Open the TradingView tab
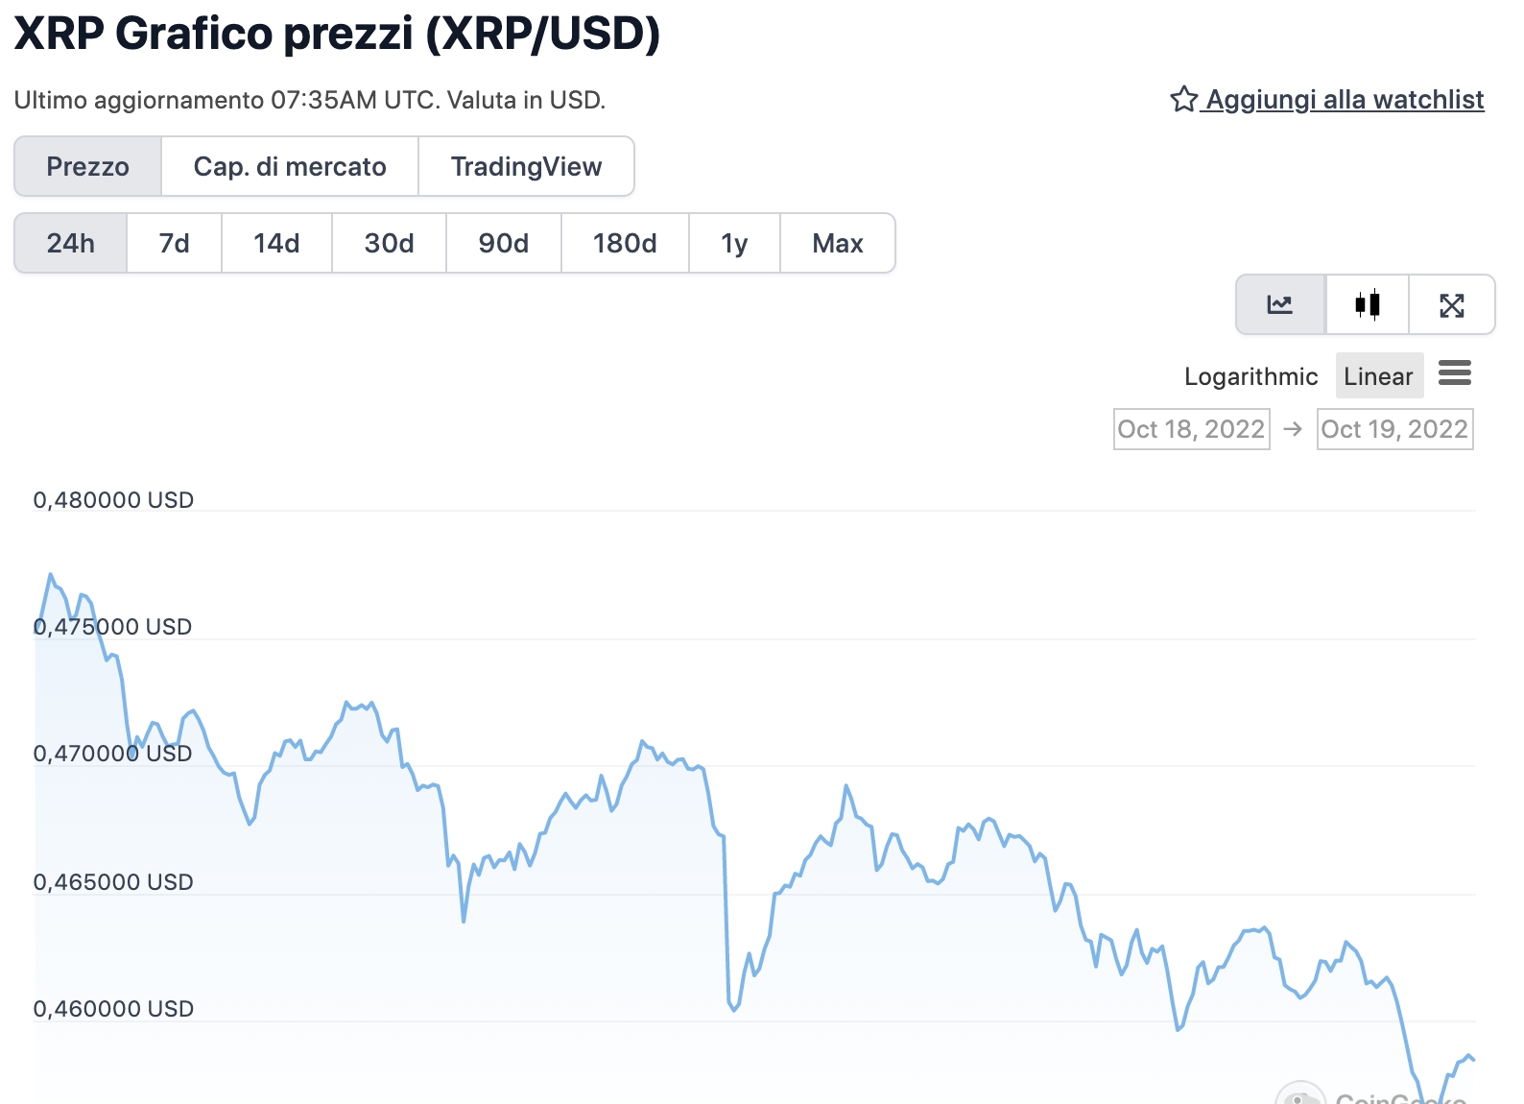Screen dimensions: 1524x1104 pyautogui.click(x=526, y=166)
